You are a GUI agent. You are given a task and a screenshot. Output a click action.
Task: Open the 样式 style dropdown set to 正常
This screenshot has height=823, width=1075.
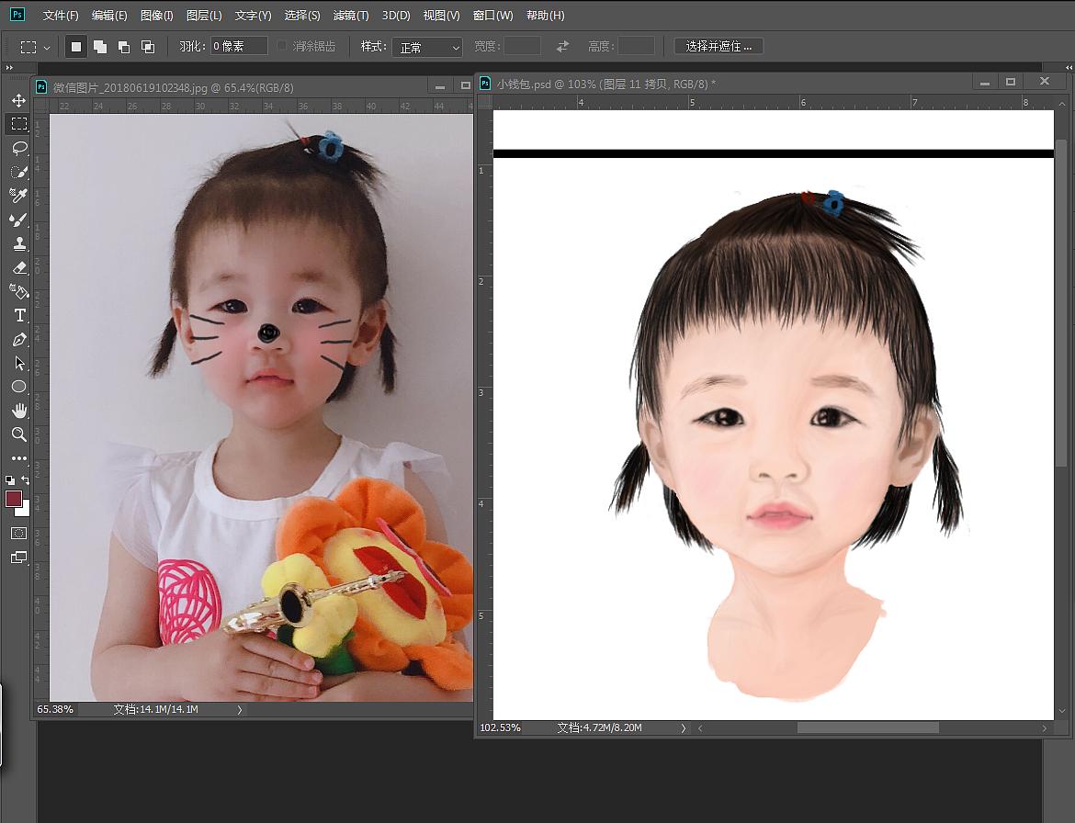427,47
